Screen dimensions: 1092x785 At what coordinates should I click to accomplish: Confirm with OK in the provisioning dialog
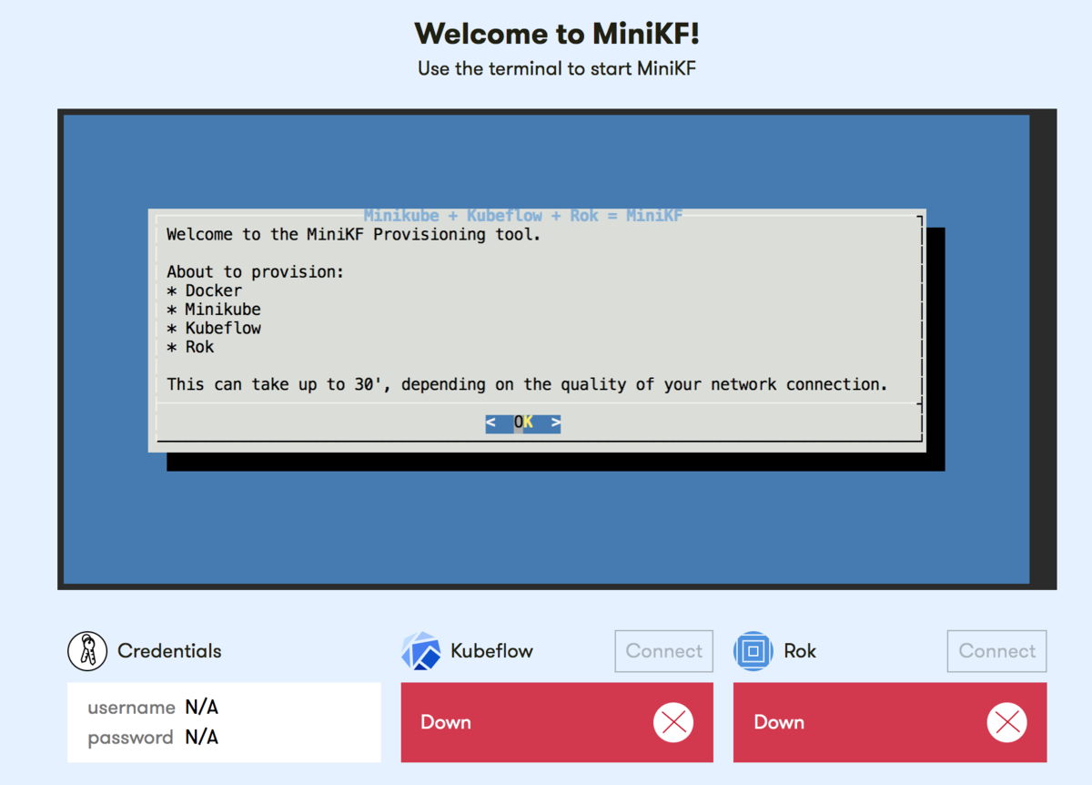523,423
